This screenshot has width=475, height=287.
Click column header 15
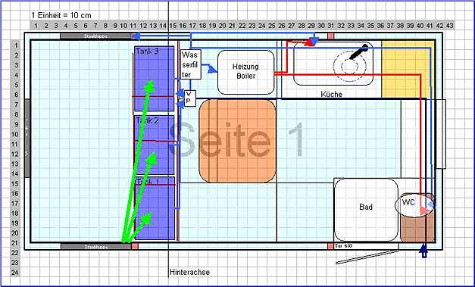(173, 26)
